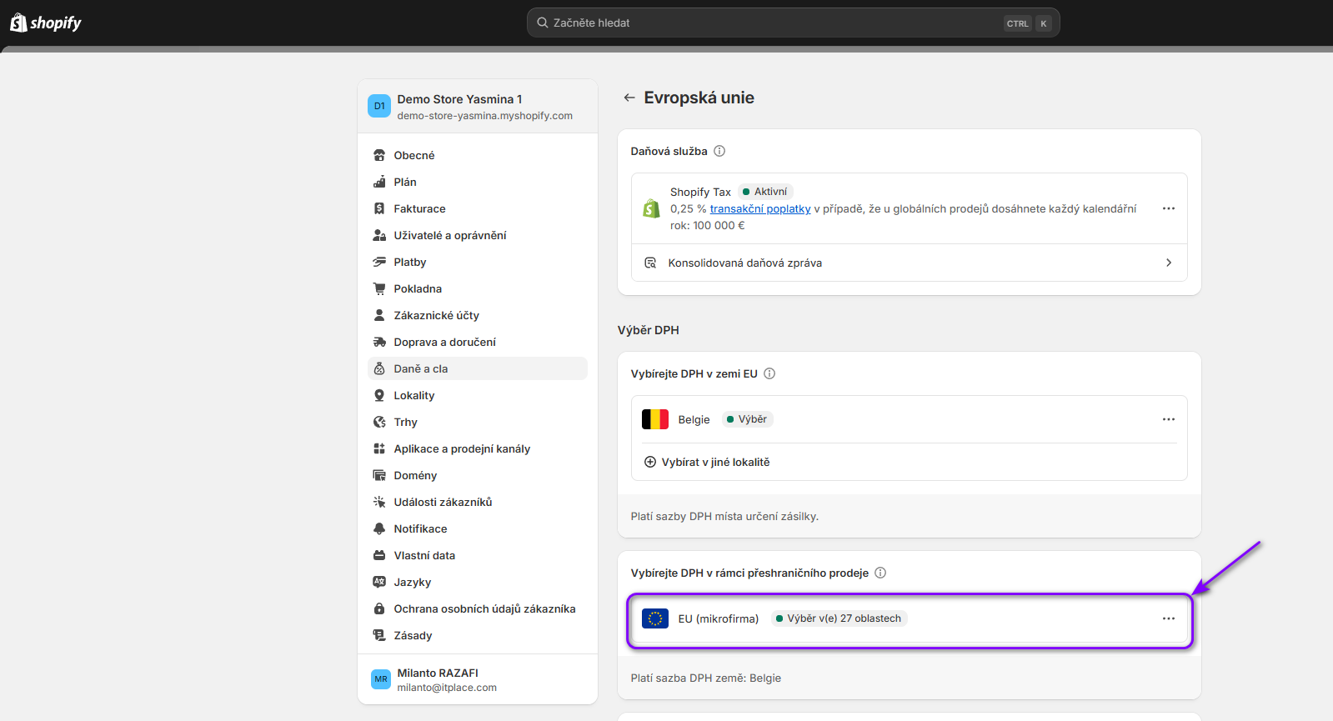This screenshot has height=721, width=1333.
Task: Go to Platby in settings sidebar
Action: (x=409, y=262)
